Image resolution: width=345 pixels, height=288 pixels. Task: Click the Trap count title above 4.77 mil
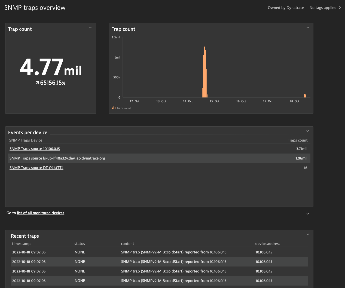[20, 29]
